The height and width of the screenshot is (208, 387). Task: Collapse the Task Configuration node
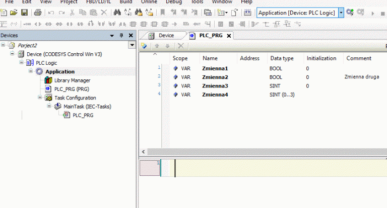41,98
